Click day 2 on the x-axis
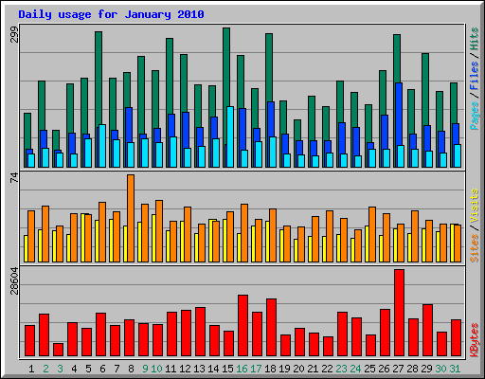The width and height of the screenshot is (485, 379). pos(45,369)
